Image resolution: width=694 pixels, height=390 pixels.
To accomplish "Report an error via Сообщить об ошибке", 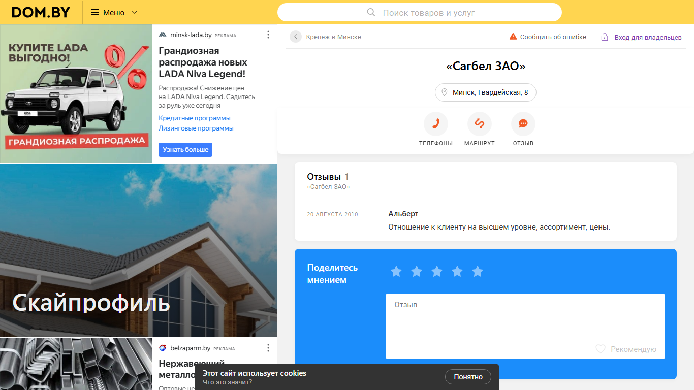I will point(553,37).
